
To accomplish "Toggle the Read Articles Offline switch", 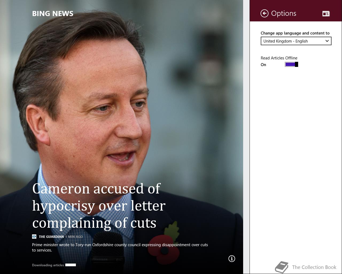I will coord(292,64).
